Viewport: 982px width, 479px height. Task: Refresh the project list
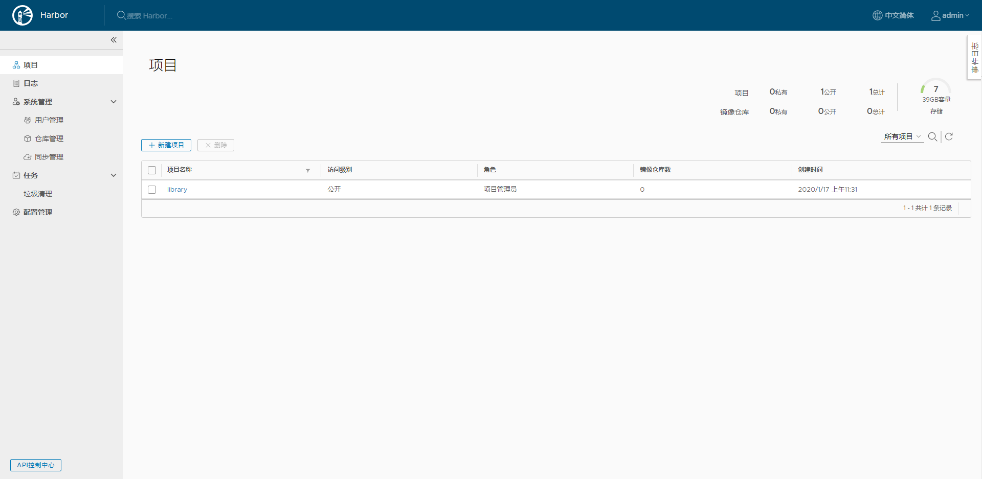949,136
